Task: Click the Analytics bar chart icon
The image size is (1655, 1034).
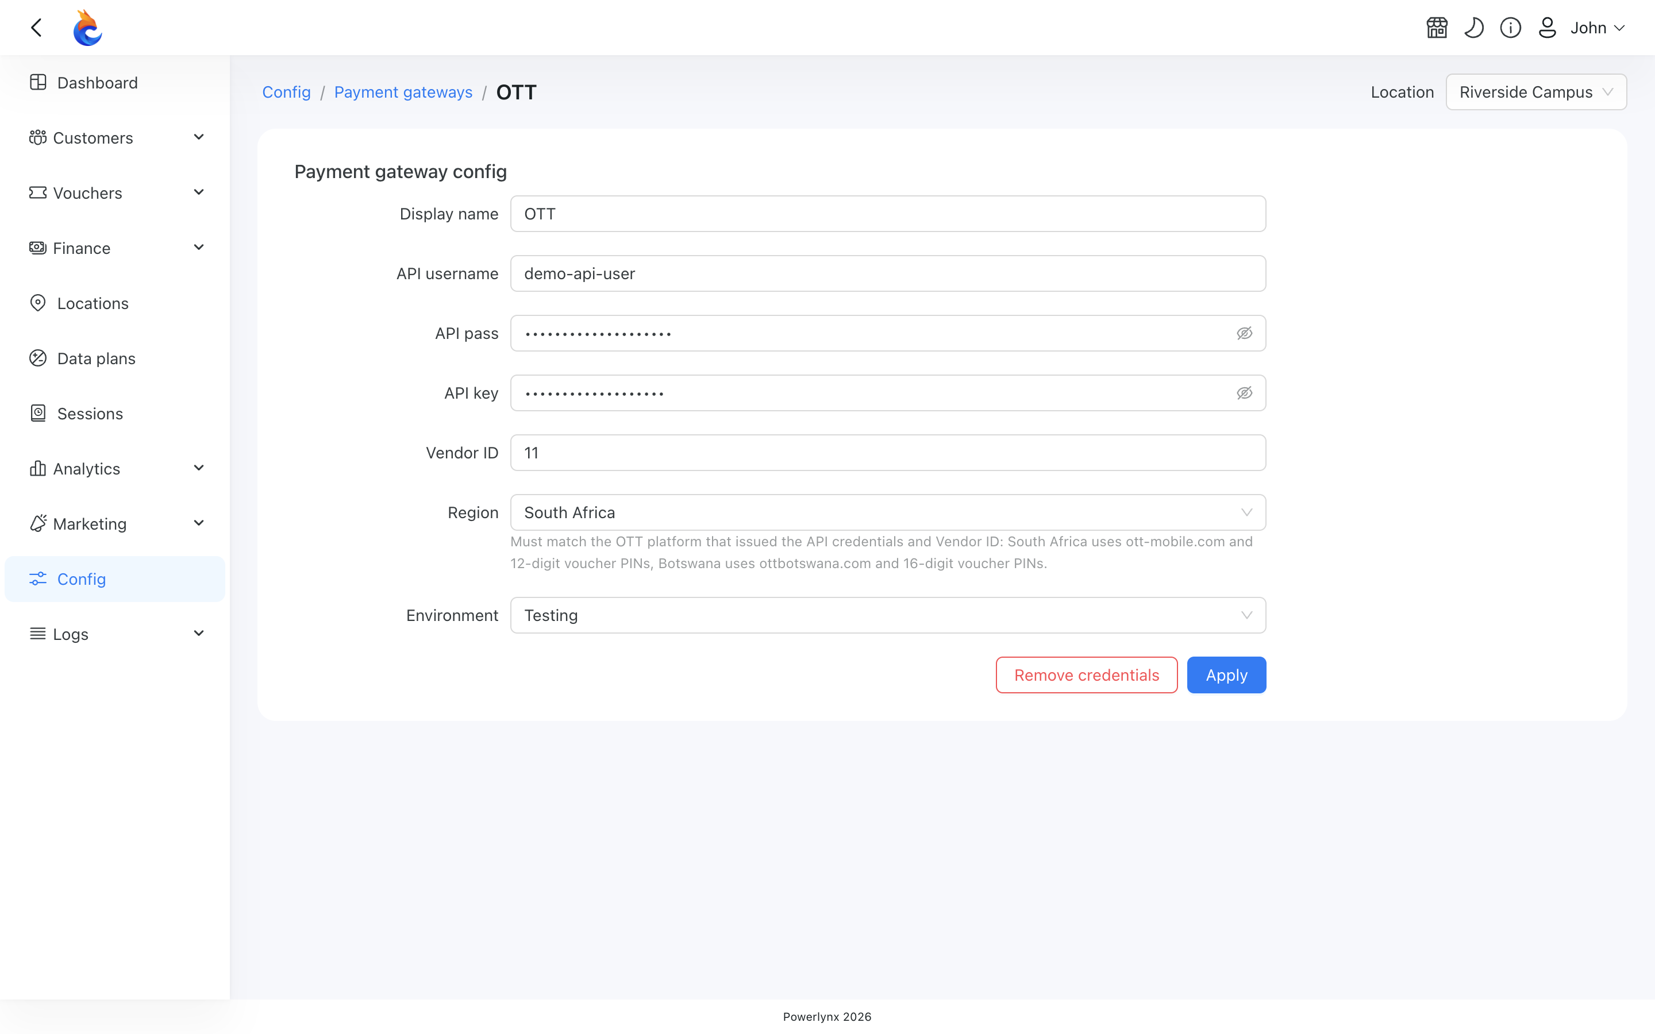Action: [39, 468]
